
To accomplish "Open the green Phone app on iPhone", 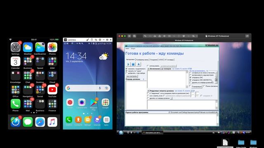I will point(16,104).
